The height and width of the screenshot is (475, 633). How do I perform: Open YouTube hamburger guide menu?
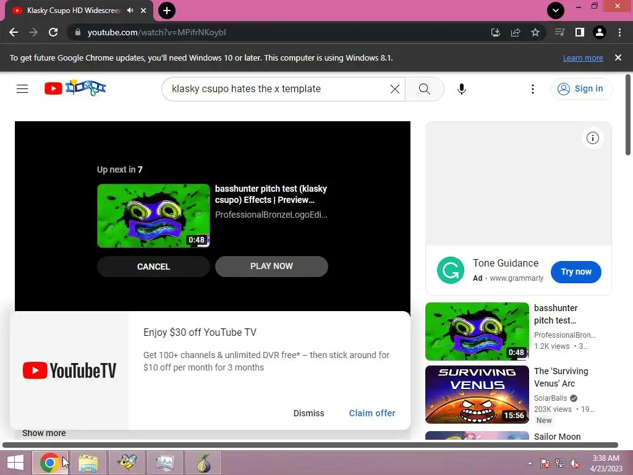[22, 88]
